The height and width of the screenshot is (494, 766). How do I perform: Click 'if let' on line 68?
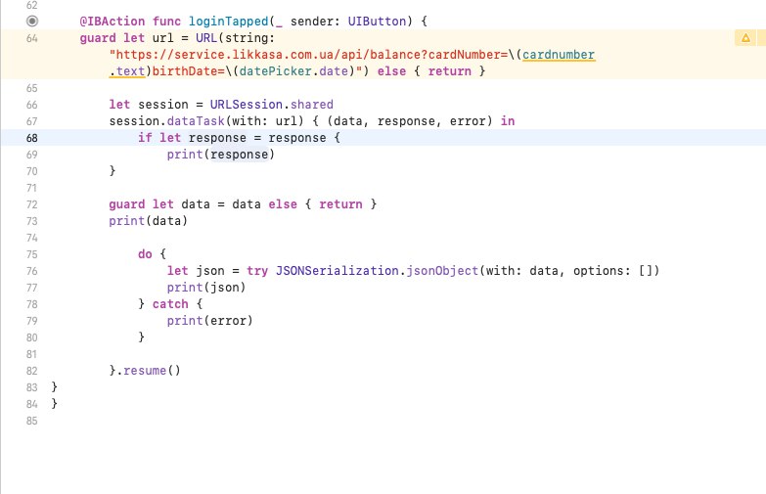coord(159,138)
